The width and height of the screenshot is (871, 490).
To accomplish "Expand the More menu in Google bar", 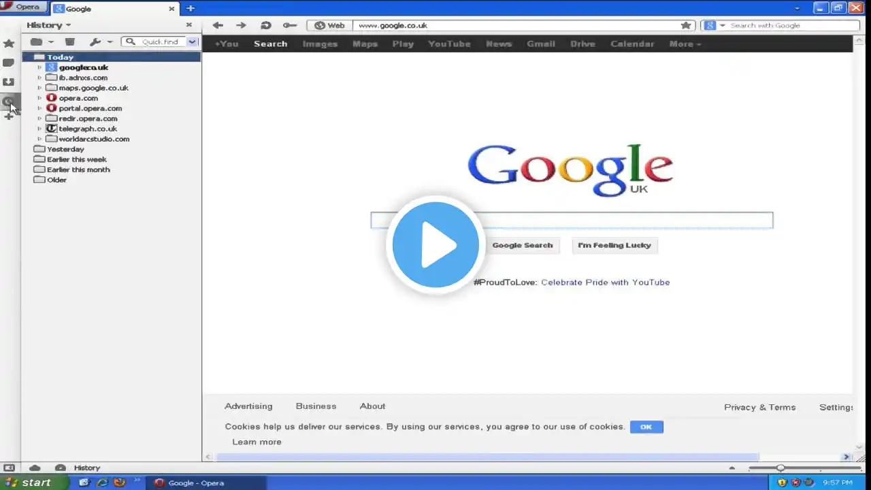I will pyautogui.click(x=685, y=44).
